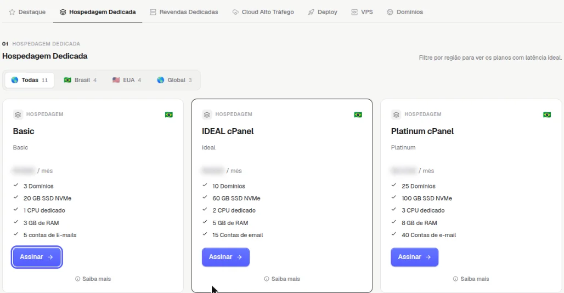Filter plans by Todas regions
Viewport: 564px width, 293px height.
coord(30,80)
